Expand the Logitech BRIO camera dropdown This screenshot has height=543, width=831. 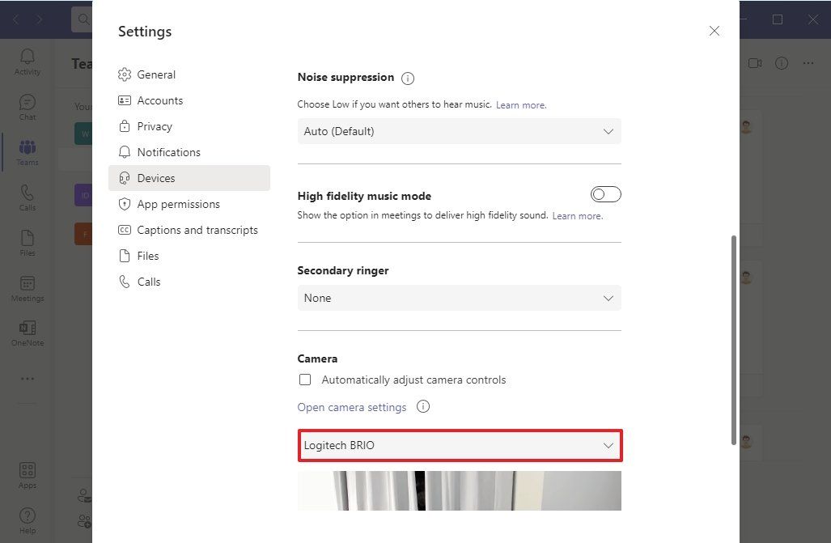point(459,445)
